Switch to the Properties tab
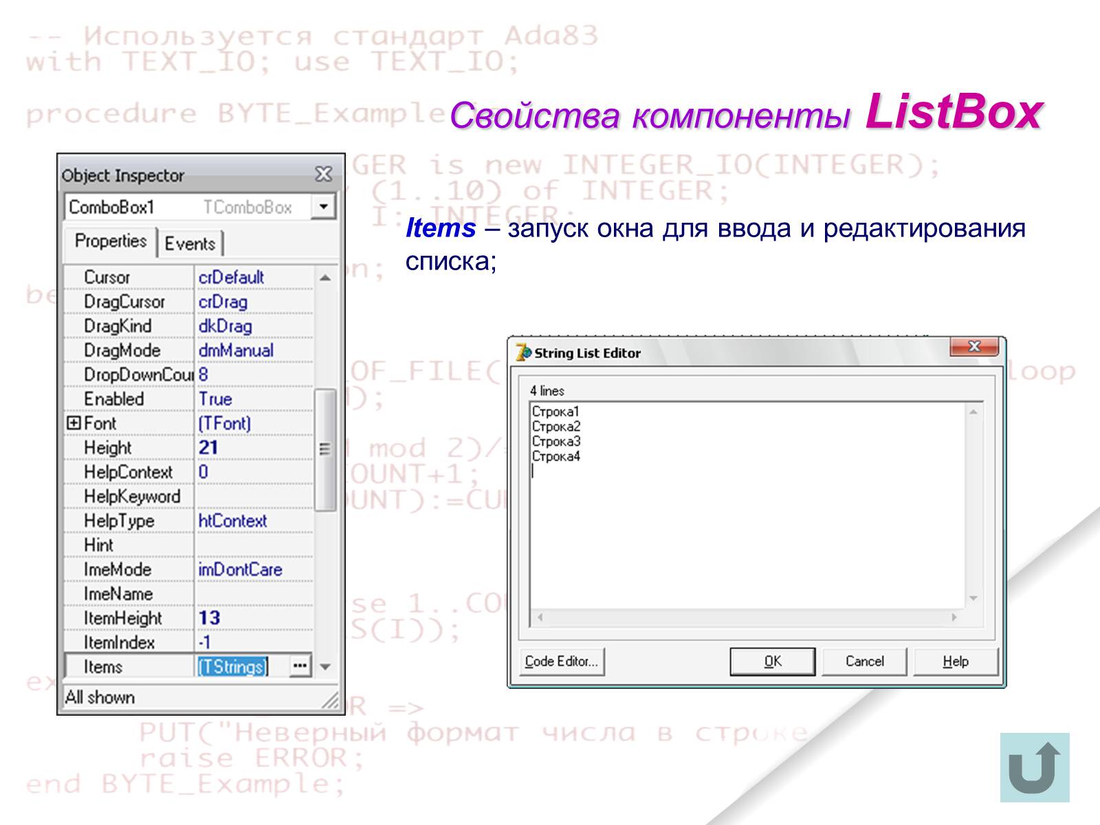1100x825 pixels. [x=111, y=241]
